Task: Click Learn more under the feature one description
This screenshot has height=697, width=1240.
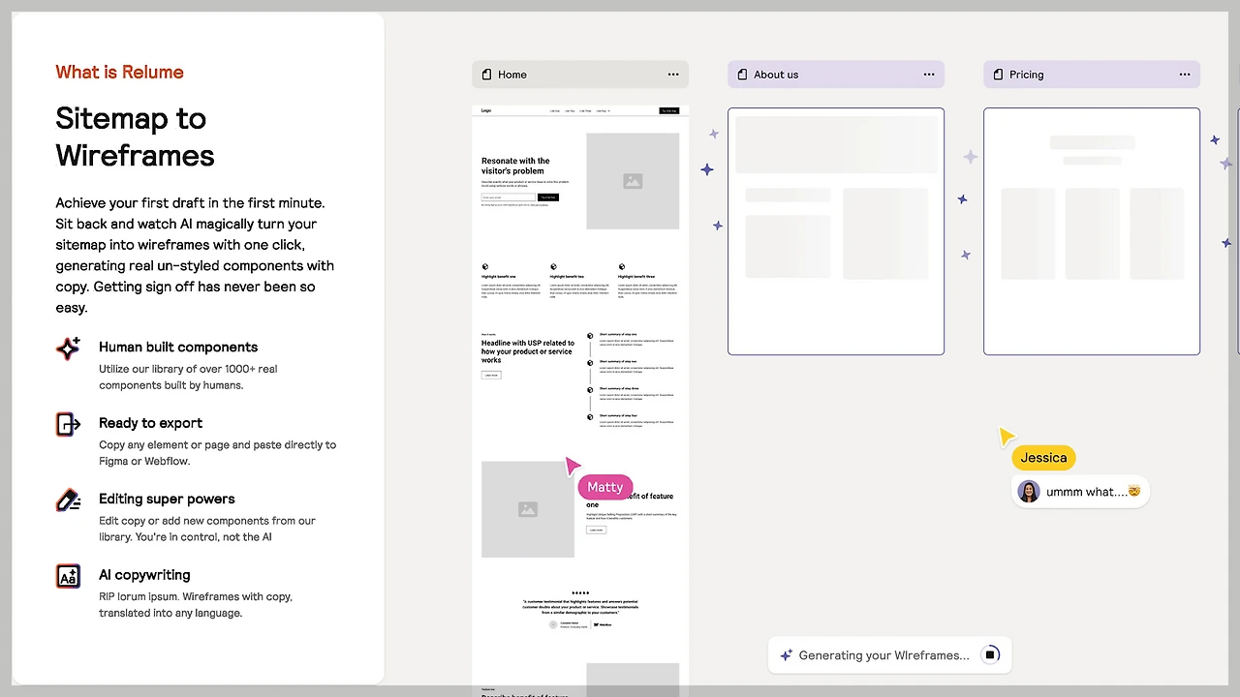Action: 596,530
